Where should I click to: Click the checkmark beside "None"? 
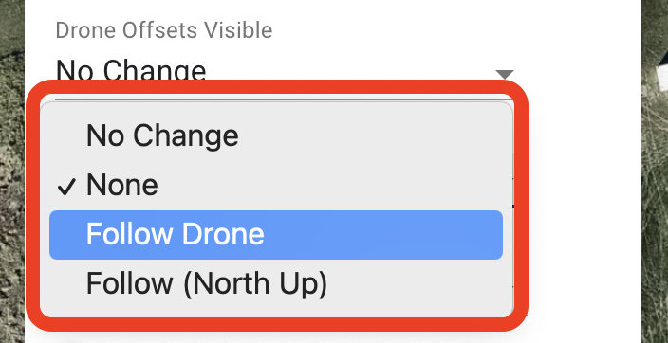tap(66, 187)
